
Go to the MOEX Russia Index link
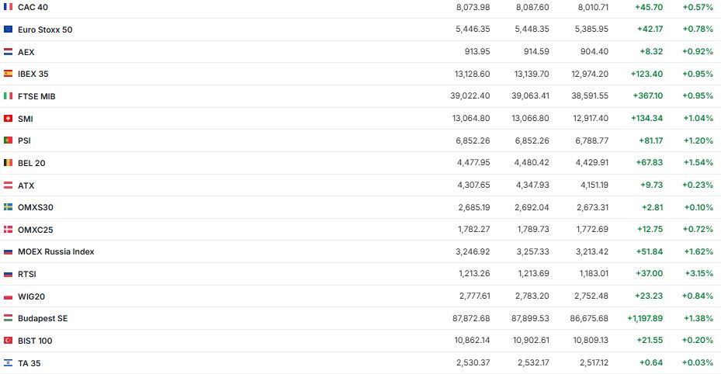pos(56,251)
